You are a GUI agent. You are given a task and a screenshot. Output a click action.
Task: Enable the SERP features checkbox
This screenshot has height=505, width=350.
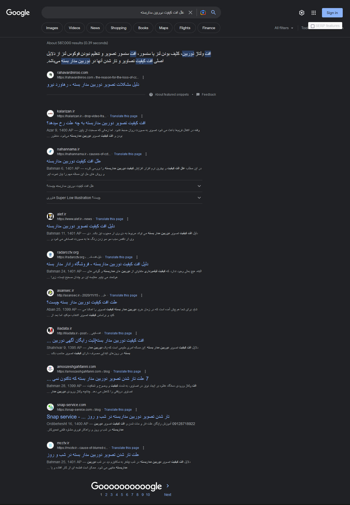(x=313, y=26)
